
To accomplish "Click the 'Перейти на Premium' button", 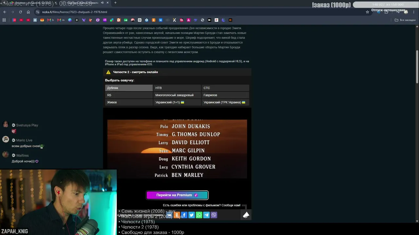I will [177, 195].
